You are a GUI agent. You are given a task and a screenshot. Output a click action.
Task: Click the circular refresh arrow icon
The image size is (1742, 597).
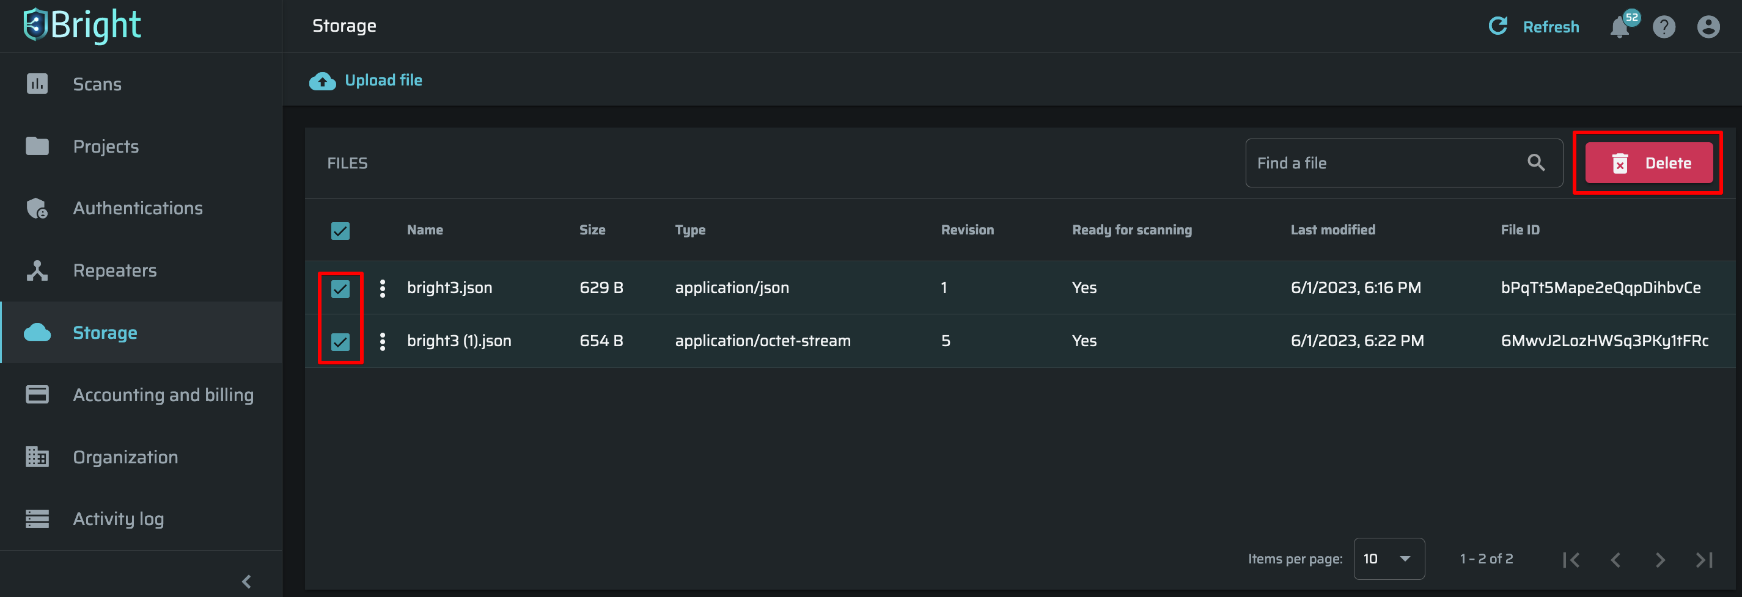[x=1498, y=26]
